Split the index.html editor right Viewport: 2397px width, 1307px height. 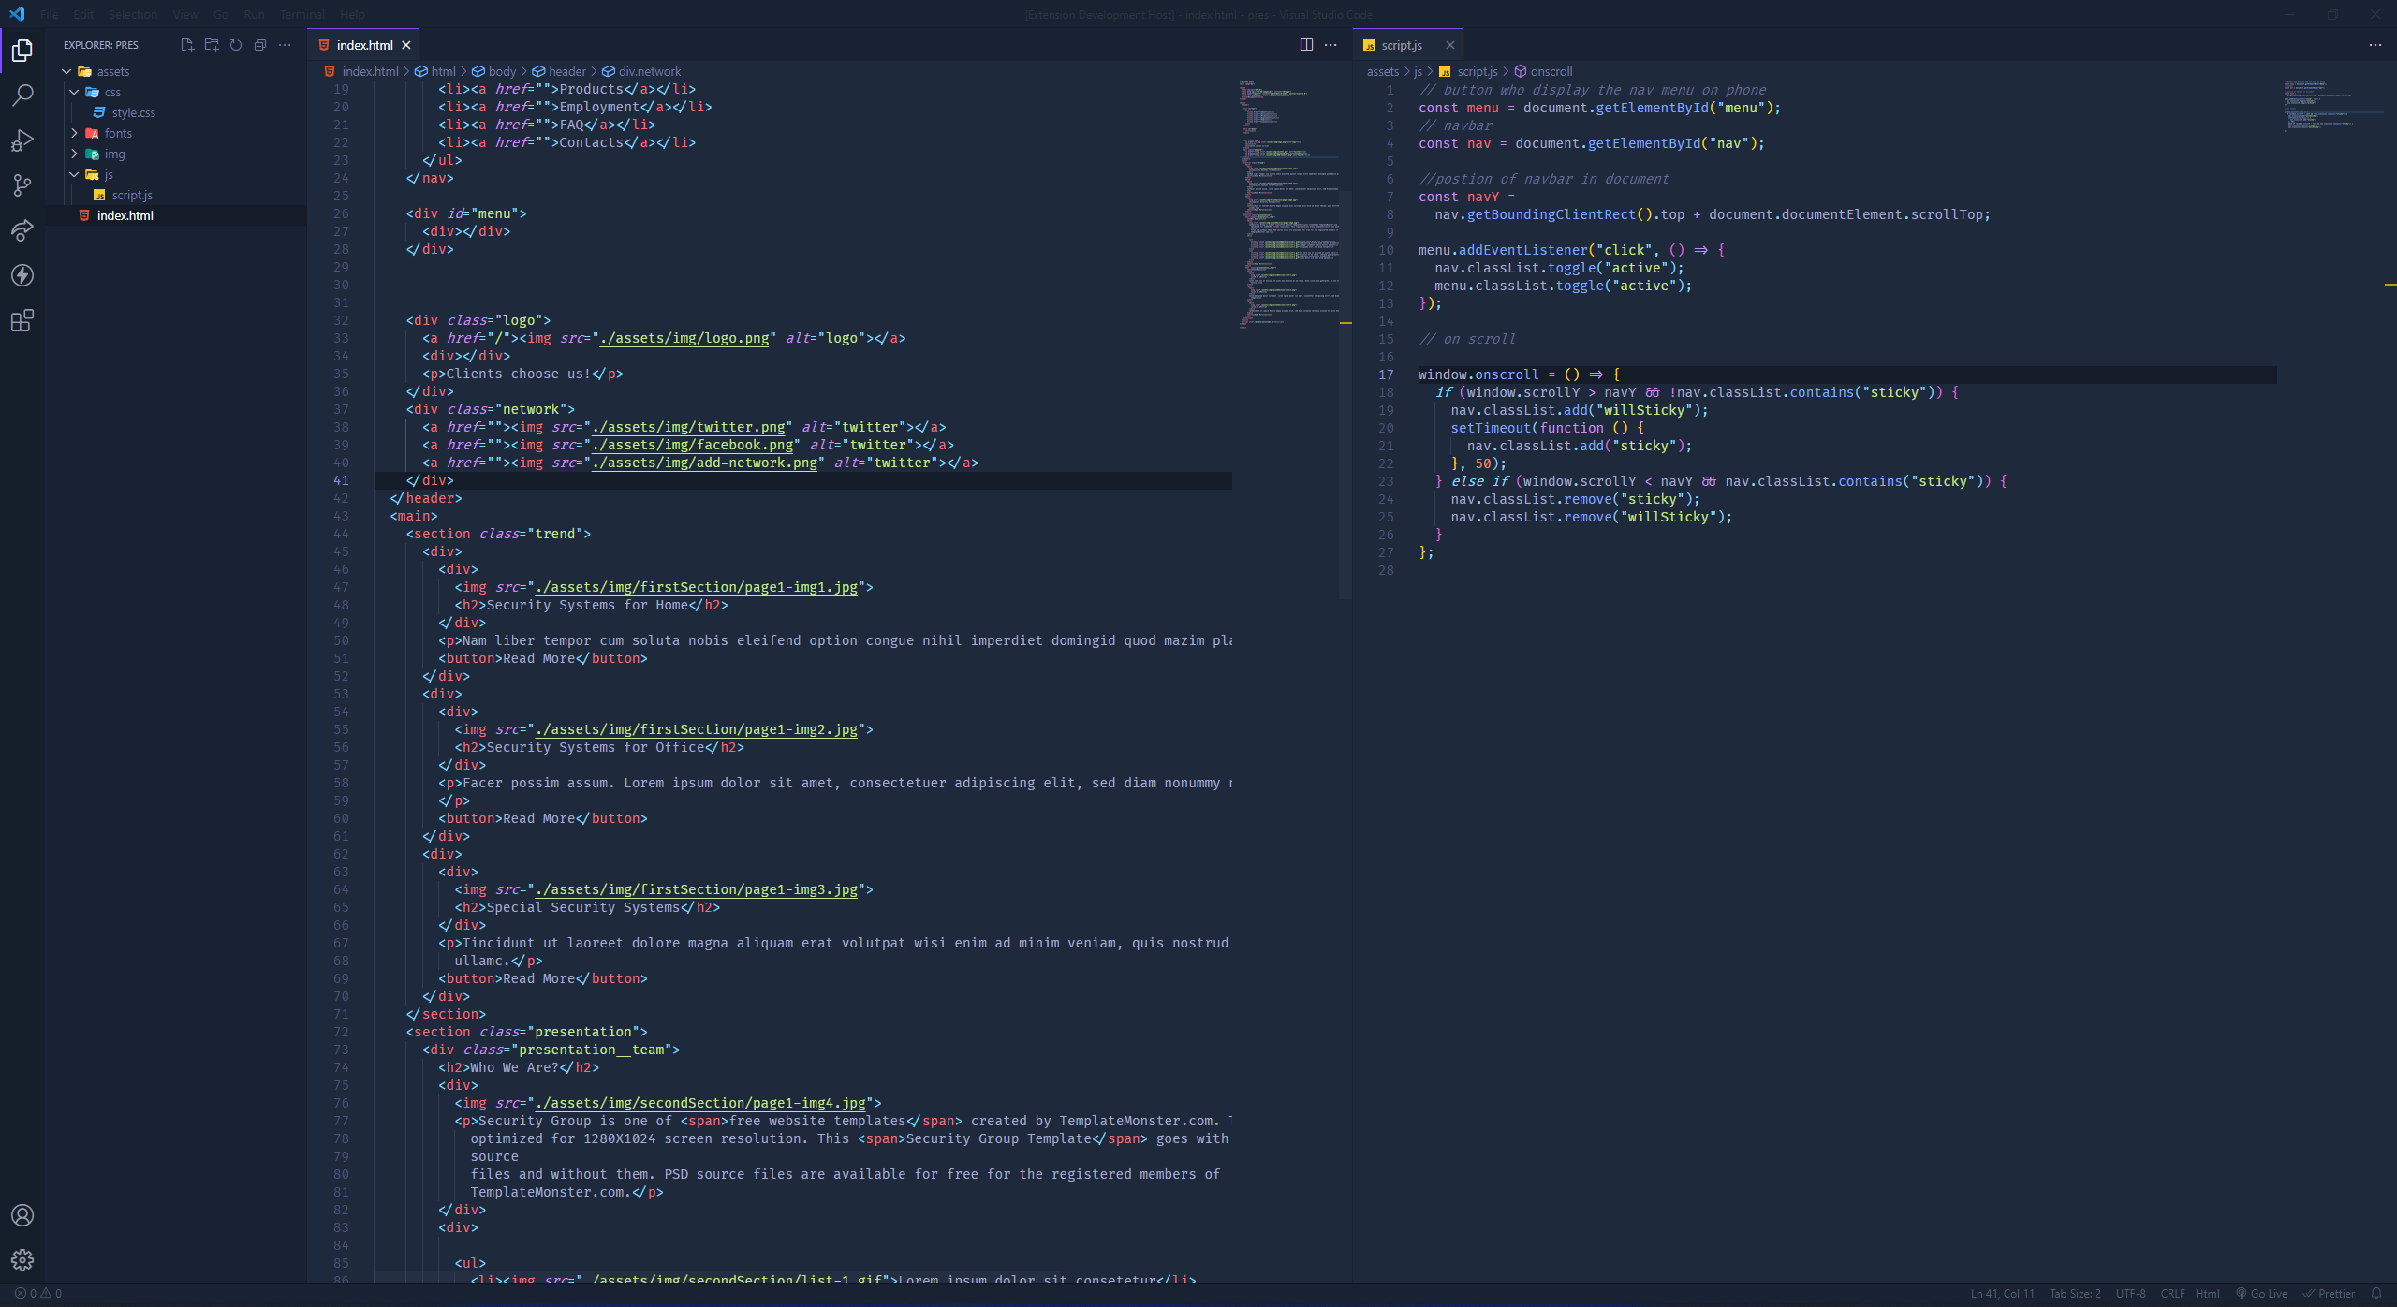(1306, 45)
